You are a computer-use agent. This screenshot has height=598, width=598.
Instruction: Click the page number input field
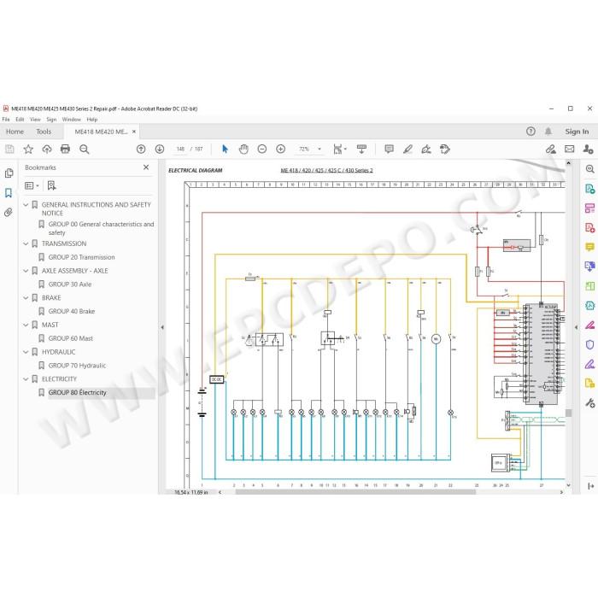click(180, 149)
